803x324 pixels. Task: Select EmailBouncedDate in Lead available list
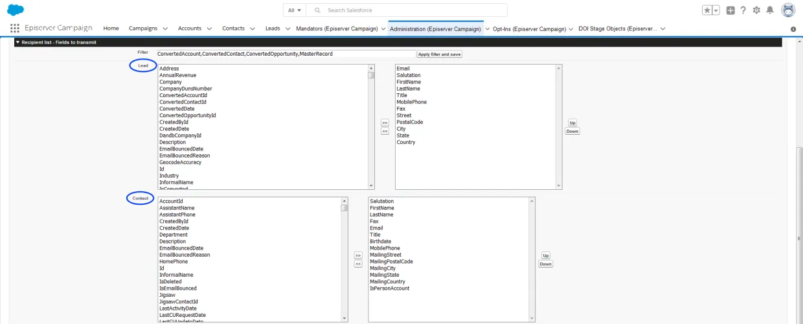pos(181,149)
